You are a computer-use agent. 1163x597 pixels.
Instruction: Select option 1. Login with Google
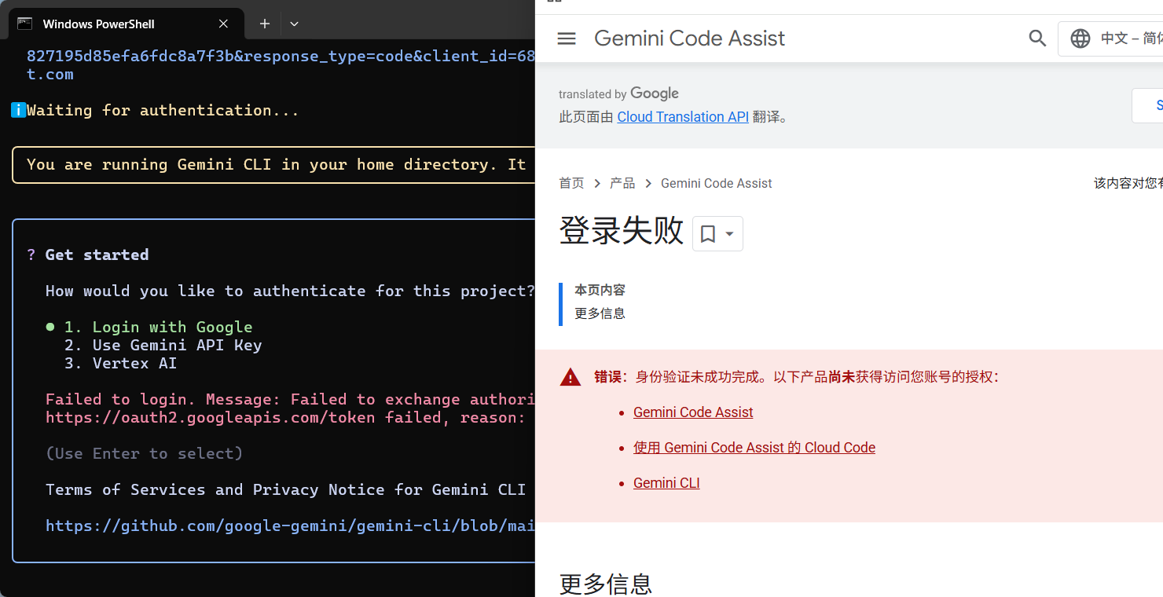point(158,327)
